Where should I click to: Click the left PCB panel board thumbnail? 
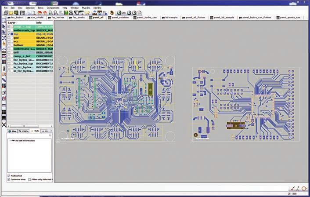116,98
